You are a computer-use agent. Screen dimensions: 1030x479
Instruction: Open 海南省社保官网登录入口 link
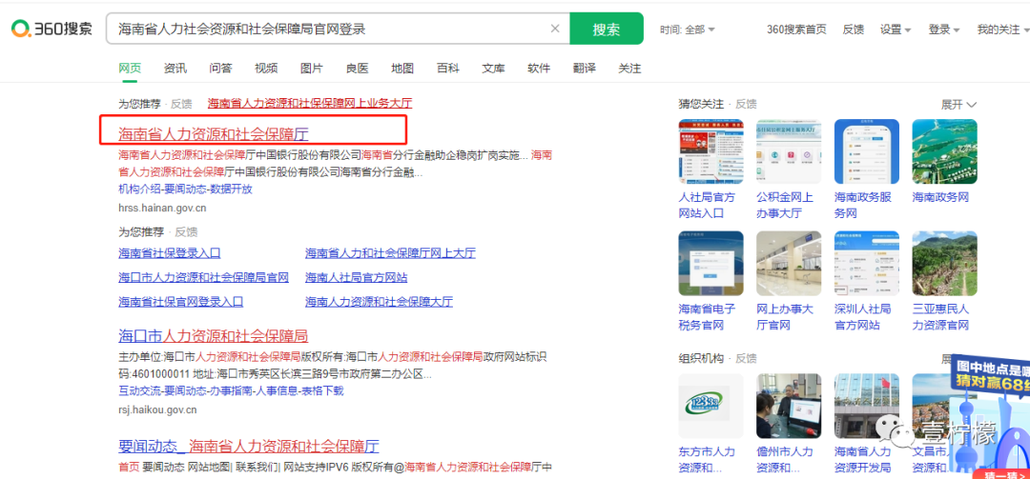coord(180,302)
